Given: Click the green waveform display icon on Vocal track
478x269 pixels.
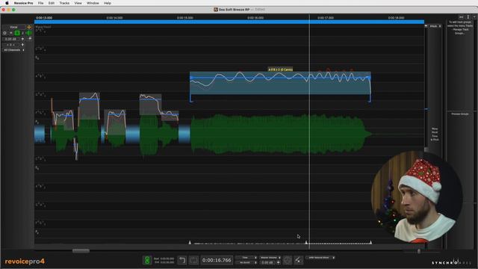Looking at the screenshot, I should coord(28,33).
